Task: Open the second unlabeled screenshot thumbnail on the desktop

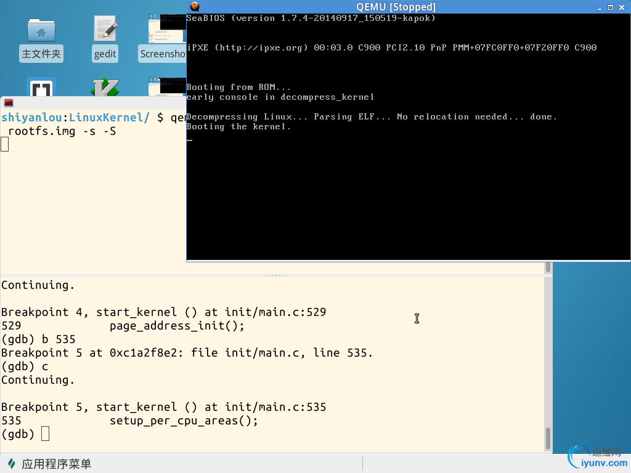Action: tap(166, 87)
